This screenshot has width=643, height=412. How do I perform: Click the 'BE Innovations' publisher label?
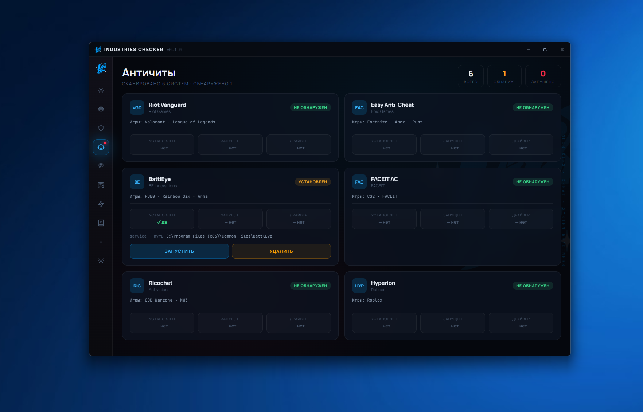(163, 186)
